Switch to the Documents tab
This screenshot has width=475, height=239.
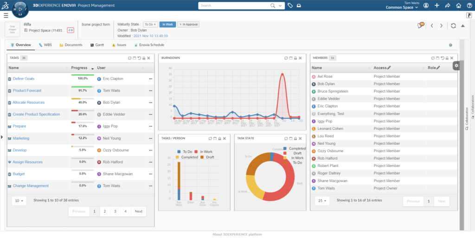coord(71,45)
